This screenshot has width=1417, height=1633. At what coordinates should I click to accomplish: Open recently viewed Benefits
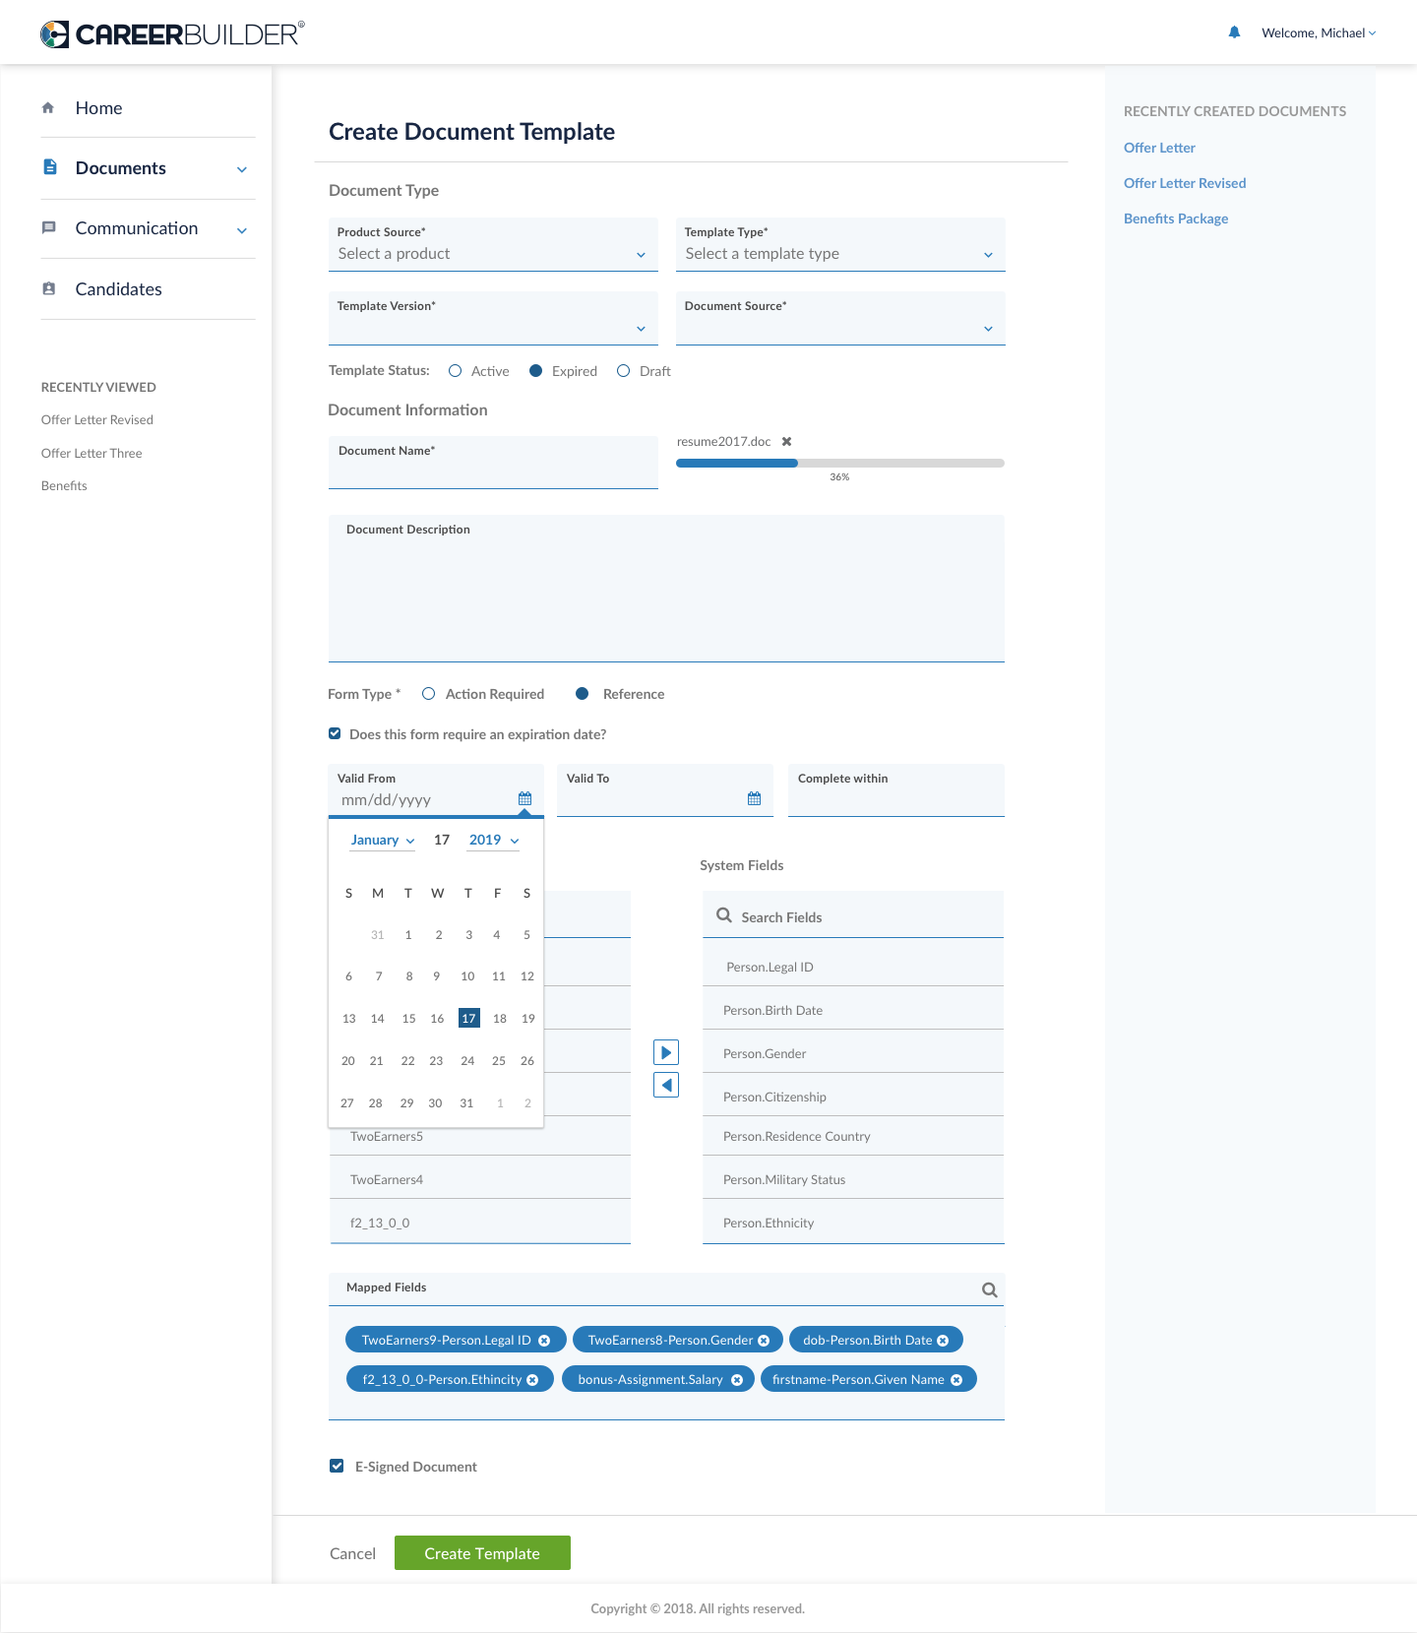point(64,485)
